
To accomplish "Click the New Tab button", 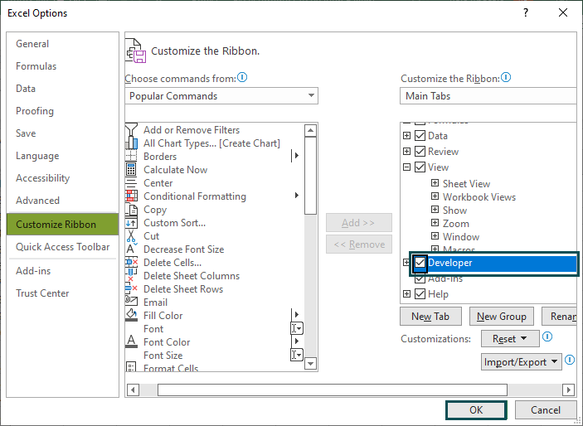I will coord(430,317).
